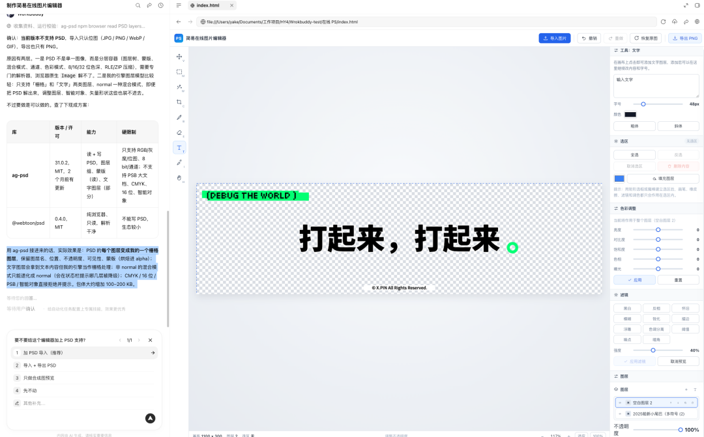This screenshot has height=437, width=704.
Task: Click search icon in chat header
Action: click(x=138, y=5)
